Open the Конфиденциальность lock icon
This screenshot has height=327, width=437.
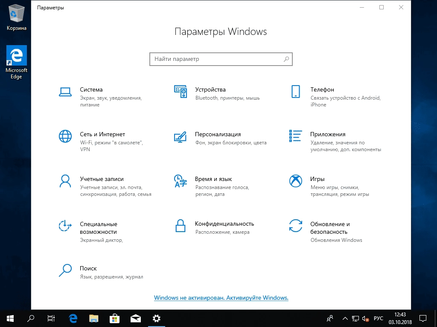click(181, 226)
